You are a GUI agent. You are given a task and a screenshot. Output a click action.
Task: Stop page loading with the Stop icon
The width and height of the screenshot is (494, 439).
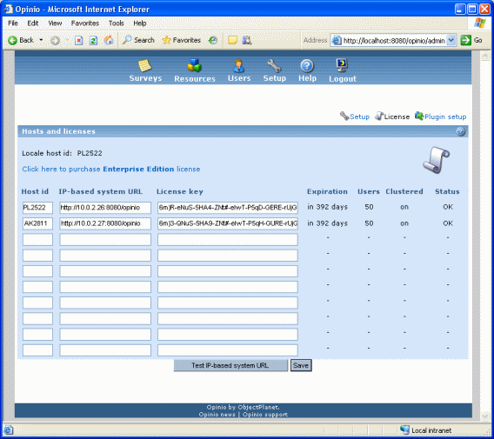click(x=79, y=40)
